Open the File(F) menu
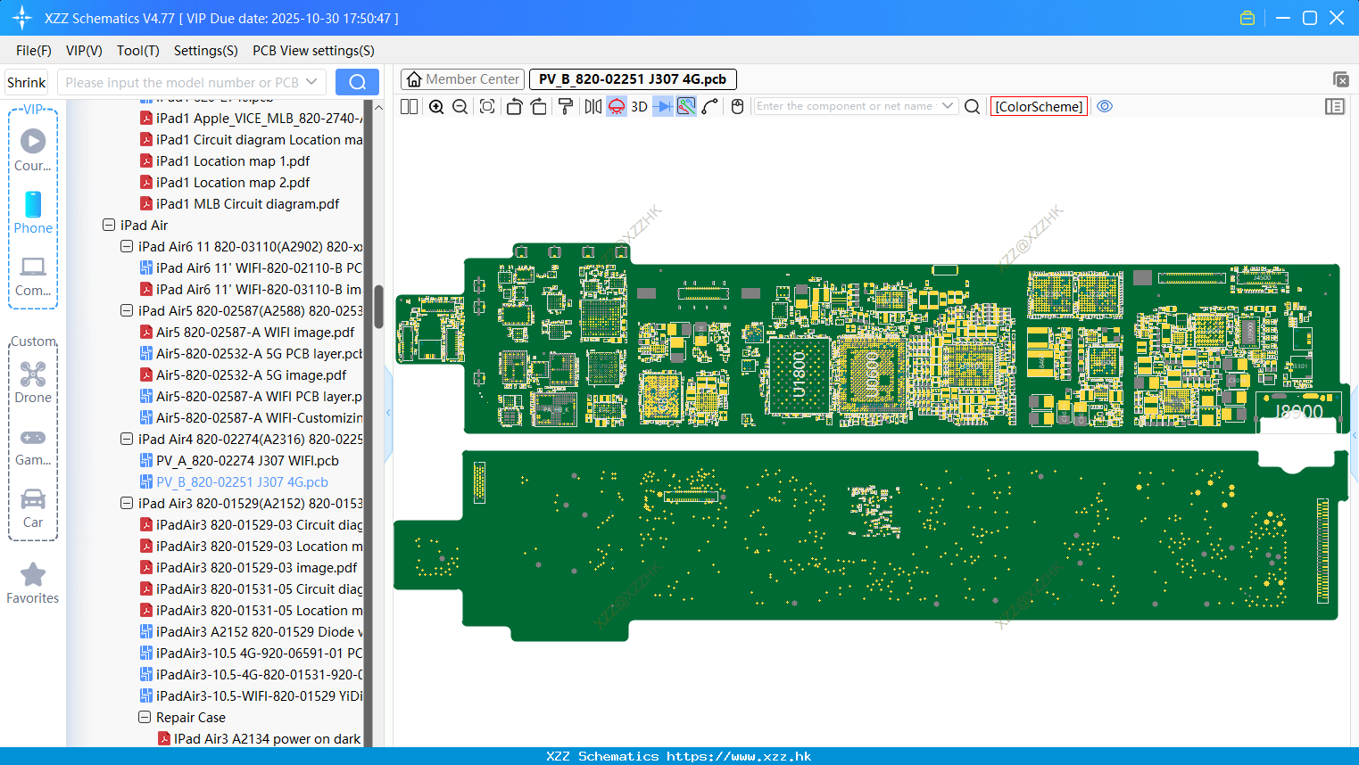Screen dimensions: 1359x765 tap(34, 51)
